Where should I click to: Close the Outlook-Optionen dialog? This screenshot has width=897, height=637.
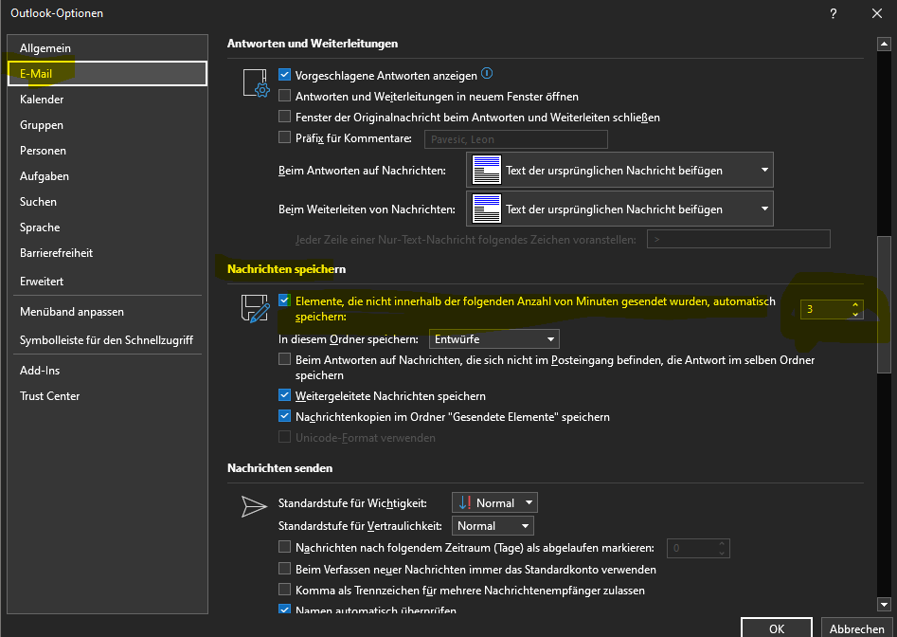point(877,13)
